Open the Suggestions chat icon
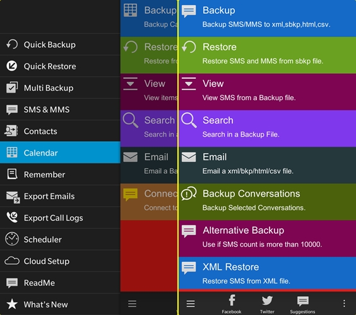 302,301
